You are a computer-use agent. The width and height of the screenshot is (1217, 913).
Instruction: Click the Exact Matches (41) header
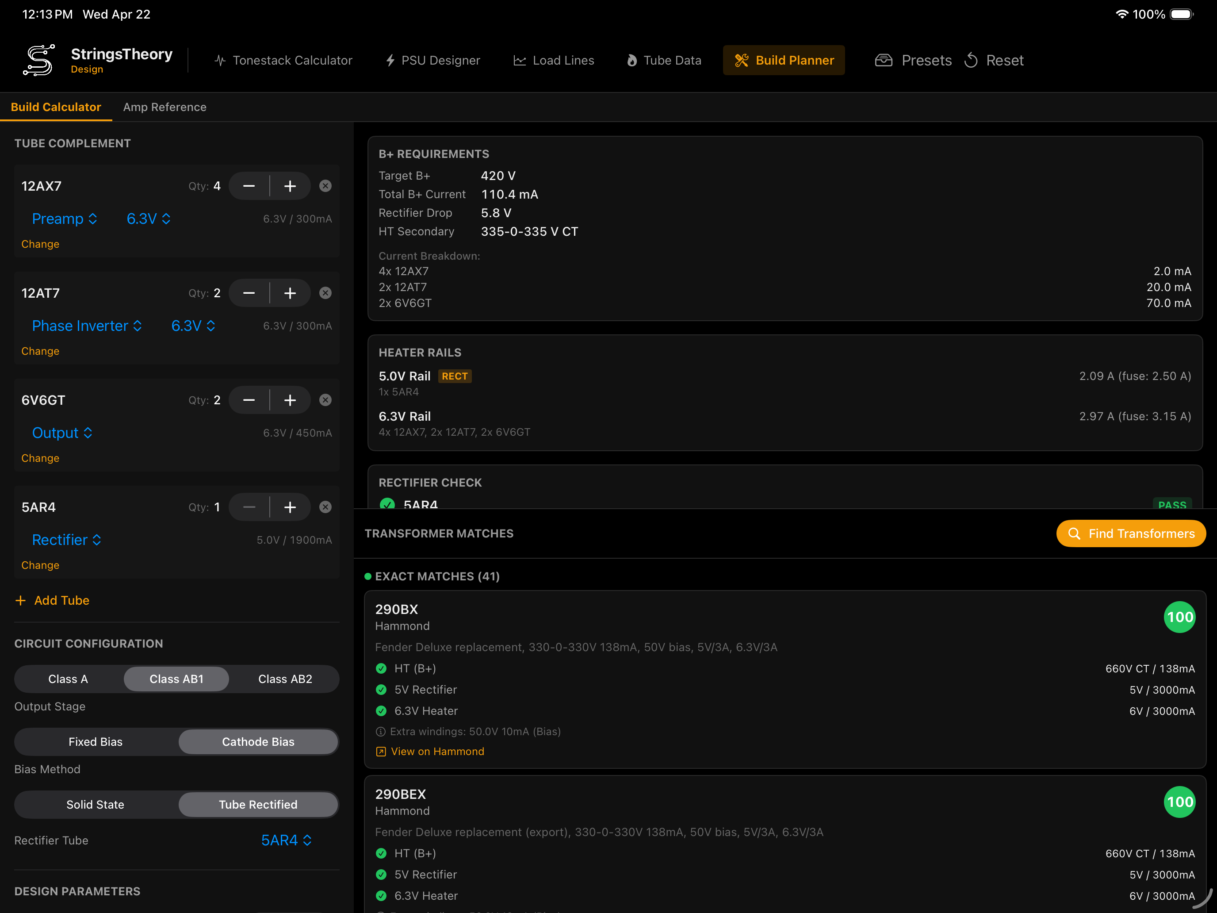point(437,576)
